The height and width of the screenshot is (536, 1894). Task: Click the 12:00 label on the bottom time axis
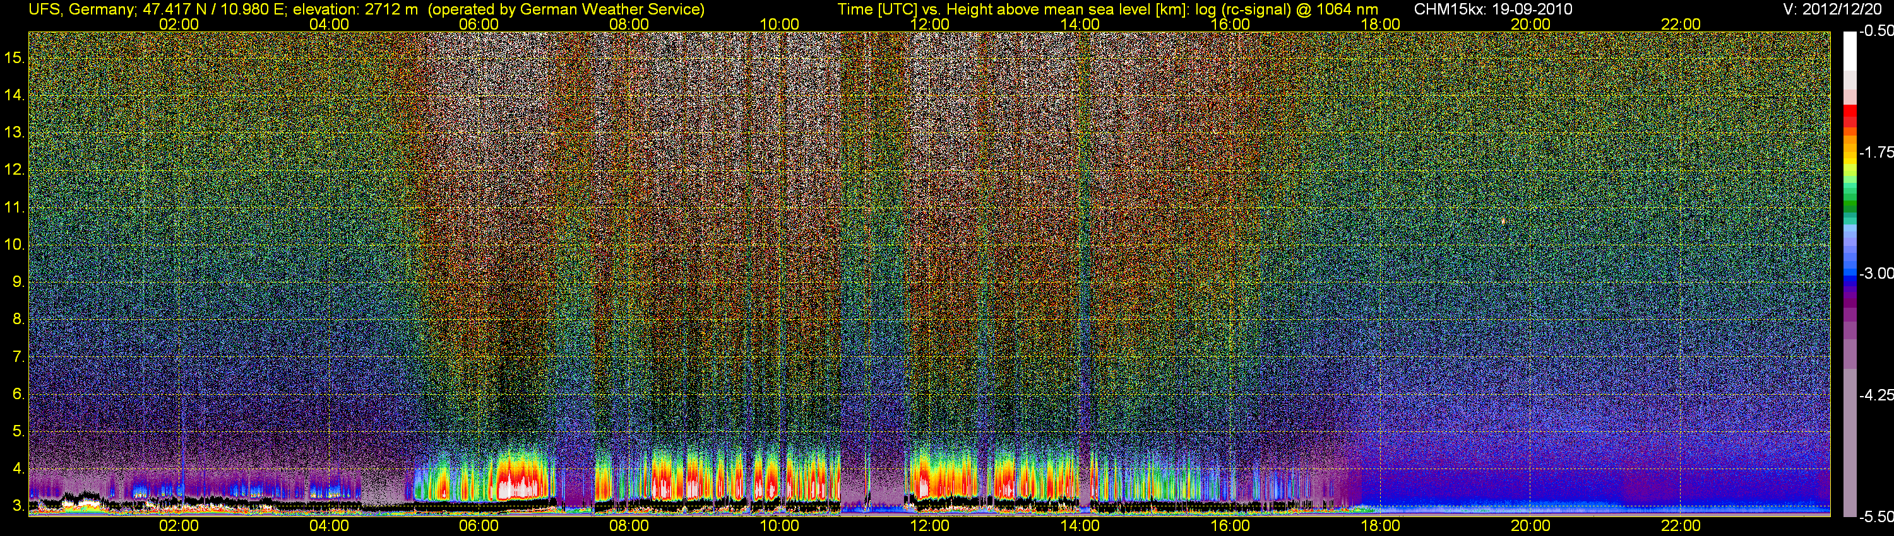(929, 526)
